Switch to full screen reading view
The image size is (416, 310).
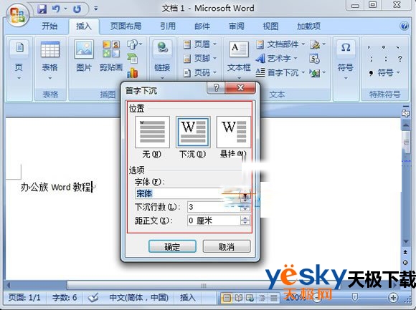click(x=238, y=298)
